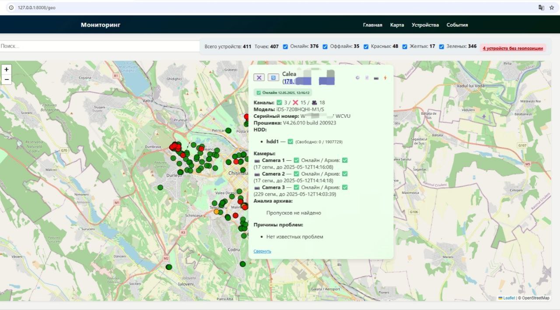Zoom in the map with plus button
This screenshot has width=560, height=310.
point(7,70)
